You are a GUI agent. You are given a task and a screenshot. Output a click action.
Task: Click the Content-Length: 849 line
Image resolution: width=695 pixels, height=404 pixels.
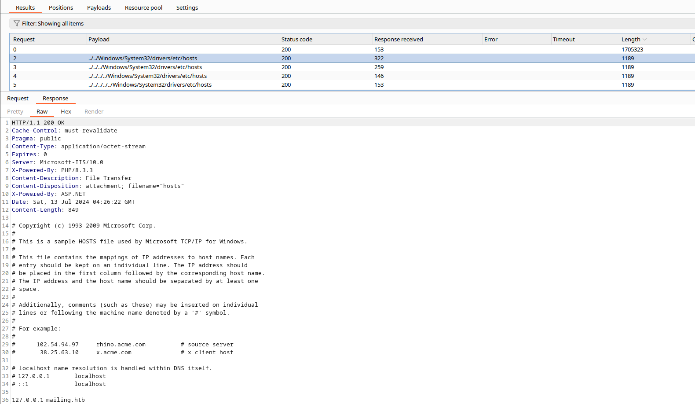point(45,210)
